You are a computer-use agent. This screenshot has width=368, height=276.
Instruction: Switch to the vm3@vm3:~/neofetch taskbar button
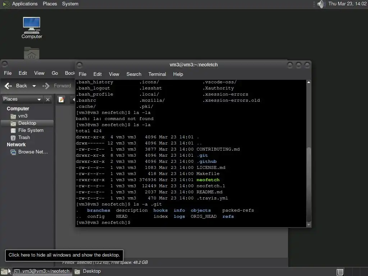pyautogui.click(x=42, y=272)
